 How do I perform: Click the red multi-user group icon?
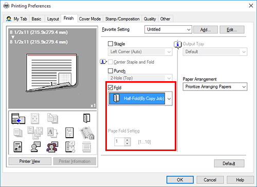(52, 147)
